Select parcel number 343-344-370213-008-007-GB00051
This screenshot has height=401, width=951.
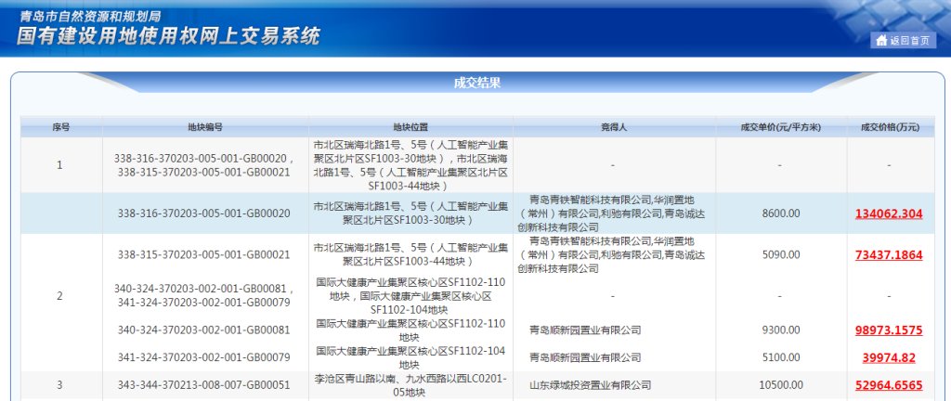[204, 384]
